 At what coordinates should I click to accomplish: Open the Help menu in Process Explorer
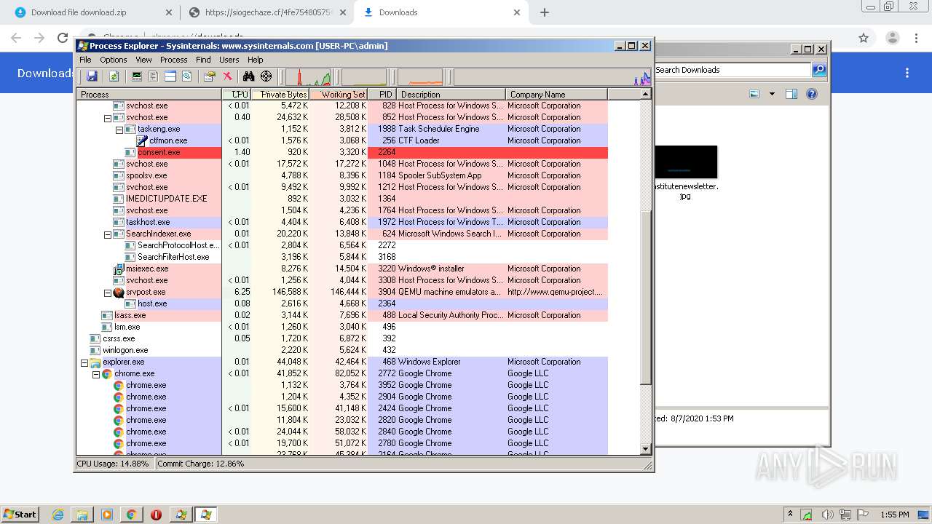click(x=255, y=60)
